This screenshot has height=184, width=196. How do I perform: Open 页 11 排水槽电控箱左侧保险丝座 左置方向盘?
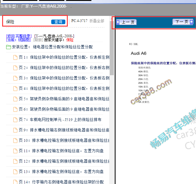pyautogui.click(x=61, y=151)
